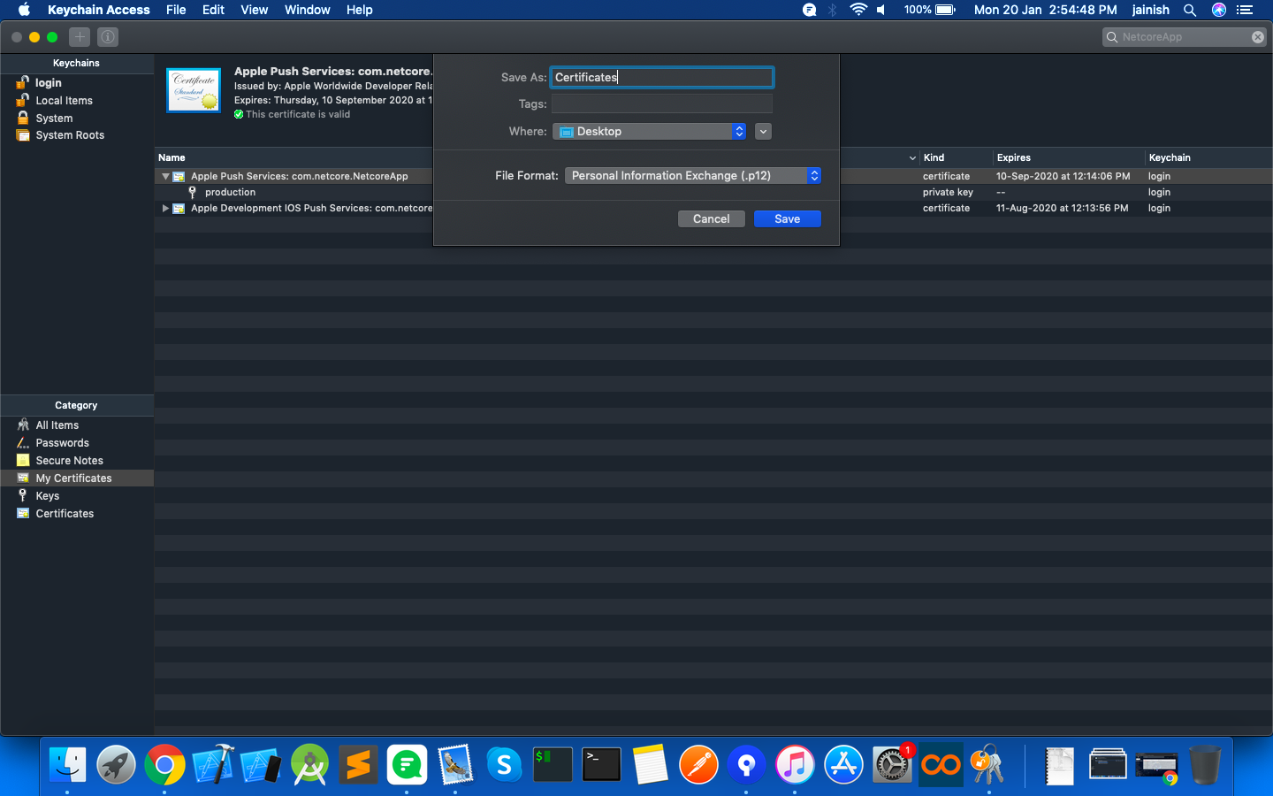Open Finder from the Dock
The height and width of the screenshot is (796, 1273).
(68, 764)
